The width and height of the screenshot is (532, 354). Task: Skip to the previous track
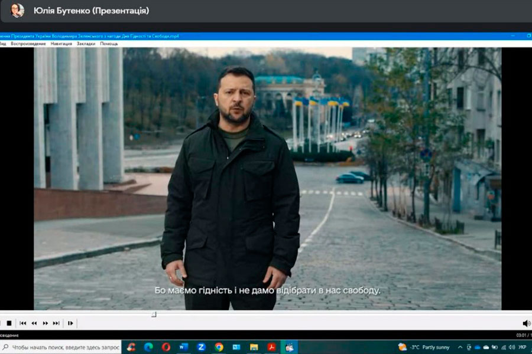(23, 323)
